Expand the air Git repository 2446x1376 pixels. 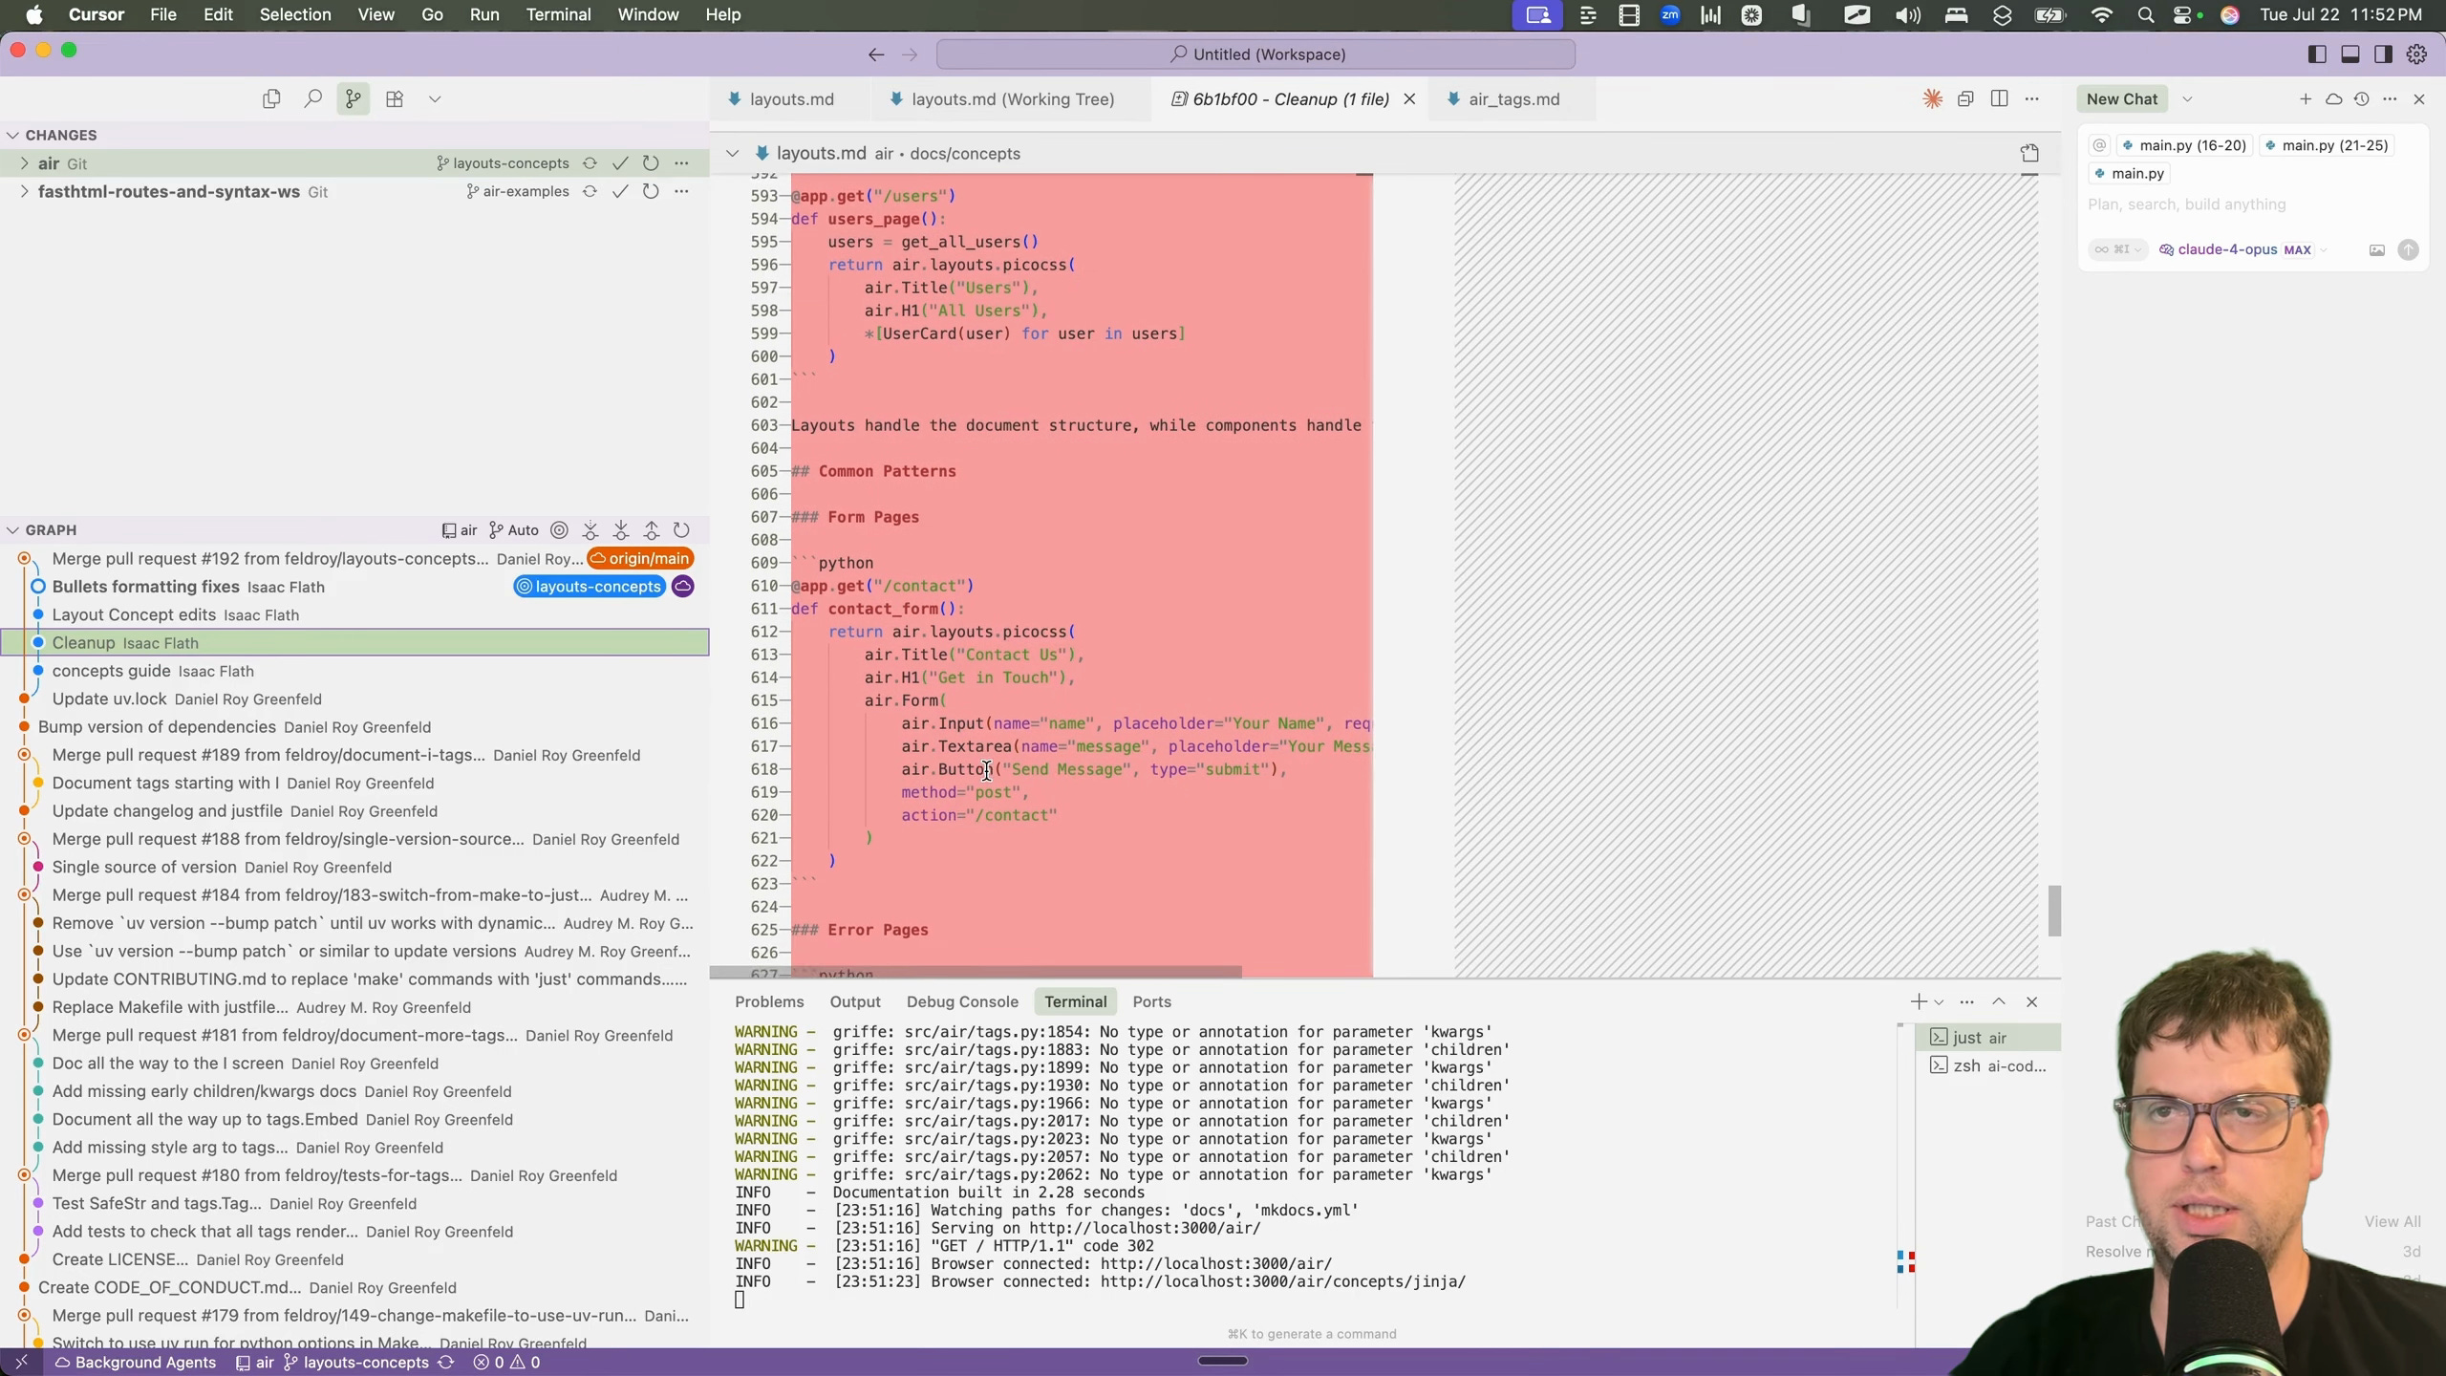click(24, 163)
